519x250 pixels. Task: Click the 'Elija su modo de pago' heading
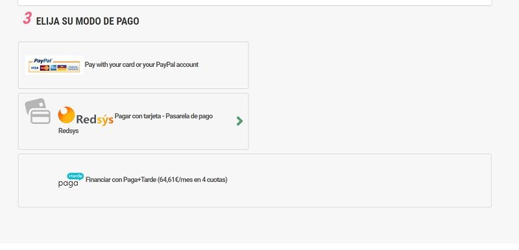tap(88, 21)
